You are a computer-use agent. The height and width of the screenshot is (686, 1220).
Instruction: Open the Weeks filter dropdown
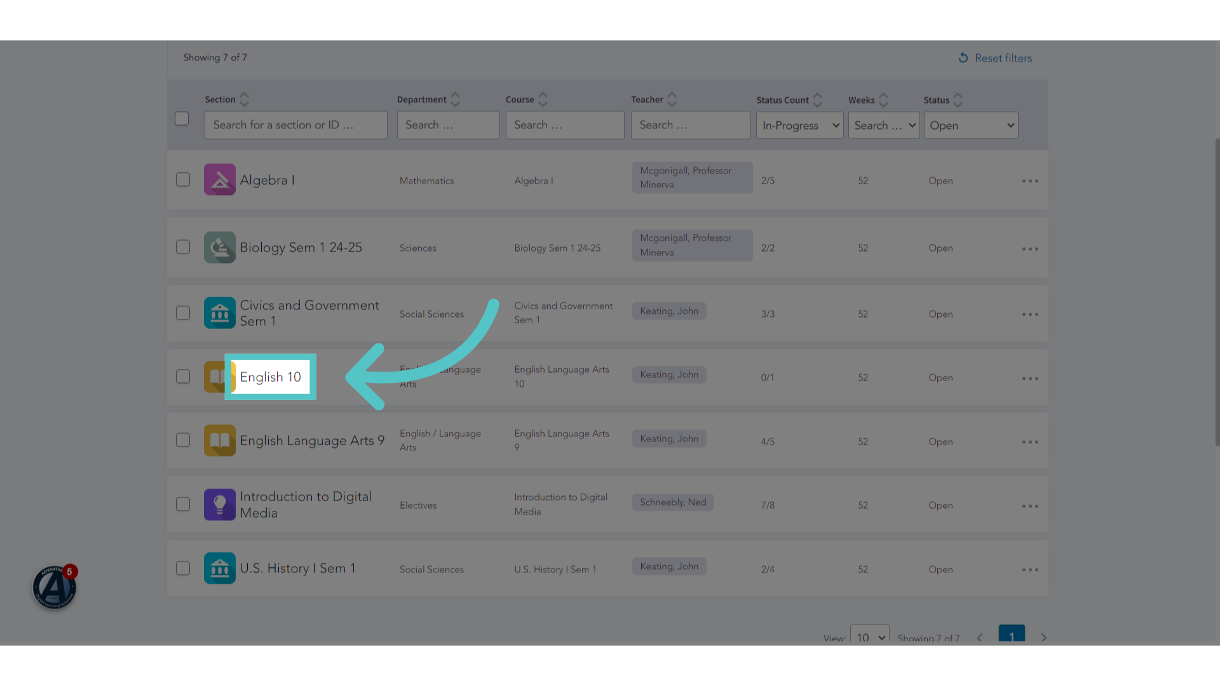click(884, 125)
